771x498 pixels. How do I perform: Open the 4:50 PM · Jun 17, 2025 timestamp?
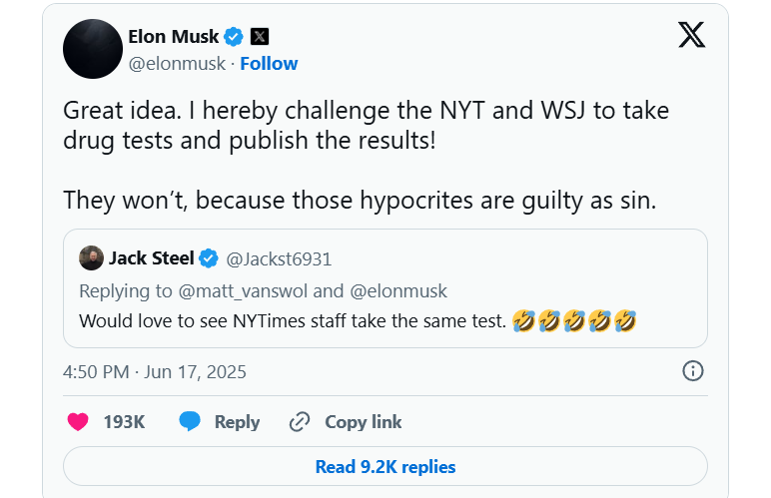[154, 372]
